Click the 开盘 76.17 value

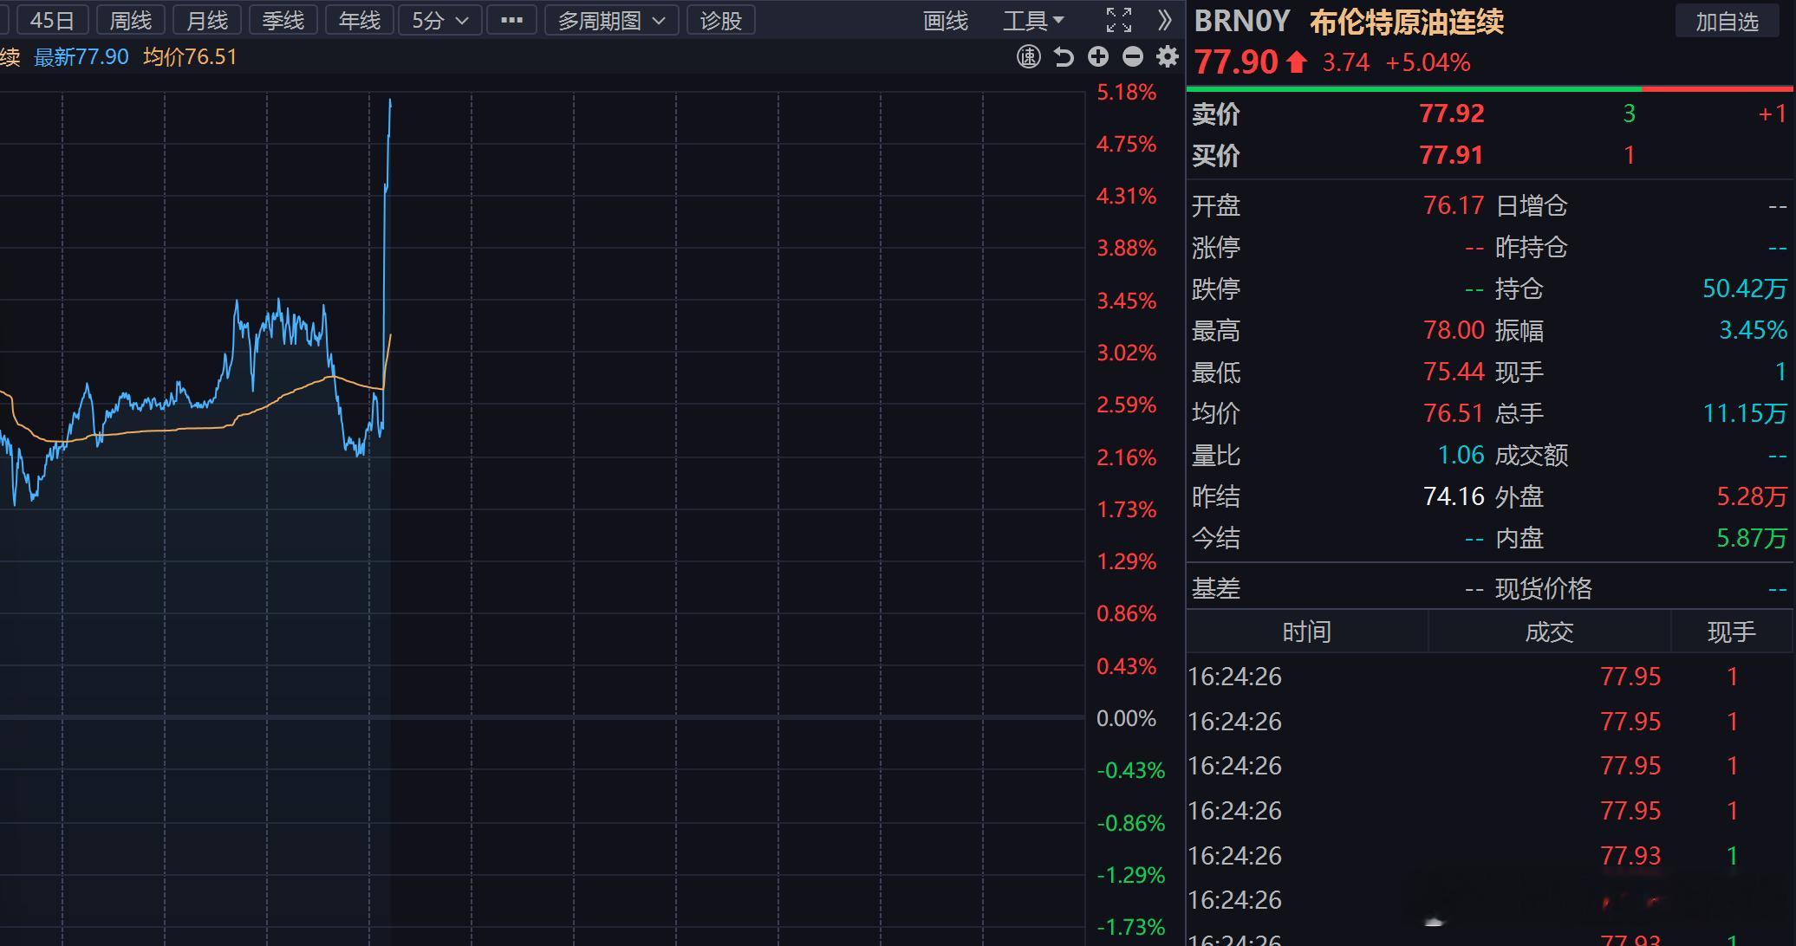[x=1454, y=205]
